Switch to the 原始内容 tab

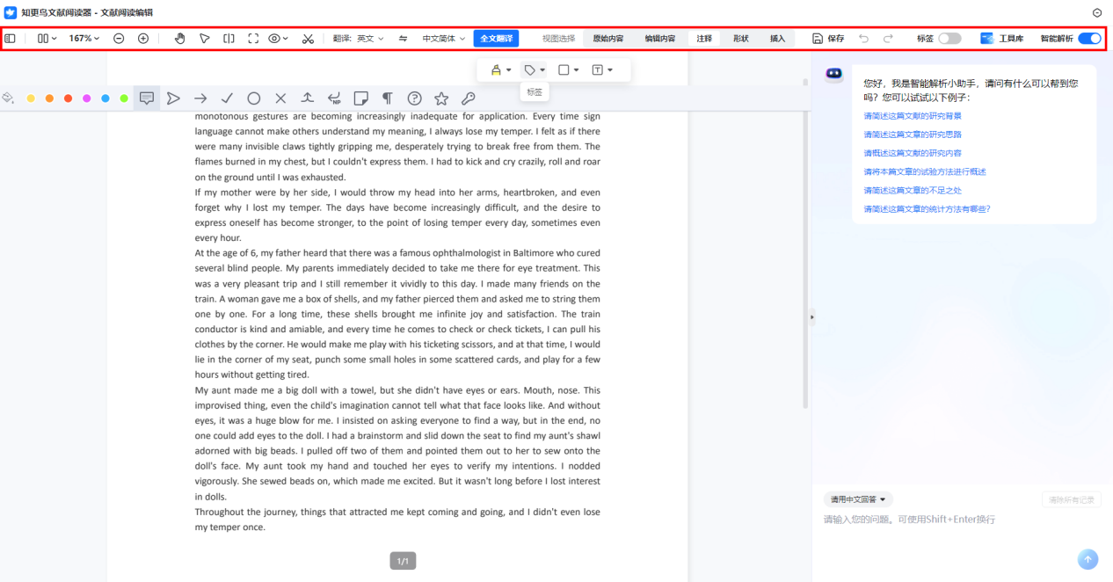(x=608, y=39)
